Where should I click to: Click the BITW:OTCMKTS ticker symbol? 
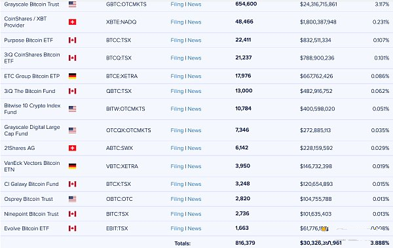click(126, 109)
